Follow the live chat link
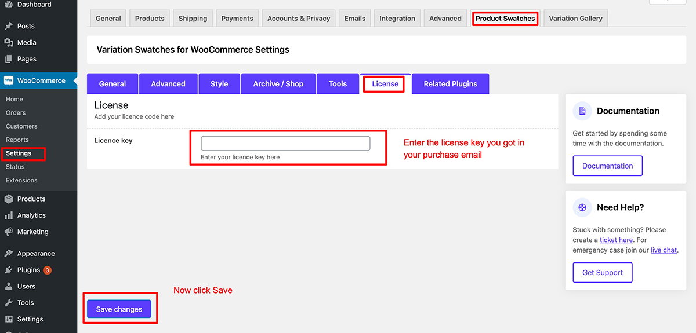Viewport: 696px width, 333px height. tap(664, 250)
